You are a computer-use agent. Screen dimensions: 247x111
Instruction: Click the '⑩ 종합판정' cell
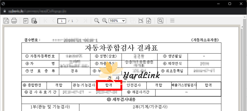pos(34,86)
